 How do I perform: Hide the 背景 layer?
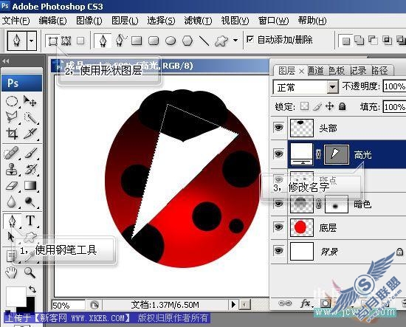(x=278, y=251)
